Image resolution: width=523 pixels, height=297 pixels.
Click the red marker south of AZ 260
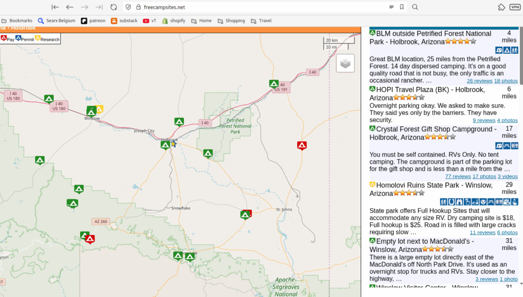[x=90, y=239]
